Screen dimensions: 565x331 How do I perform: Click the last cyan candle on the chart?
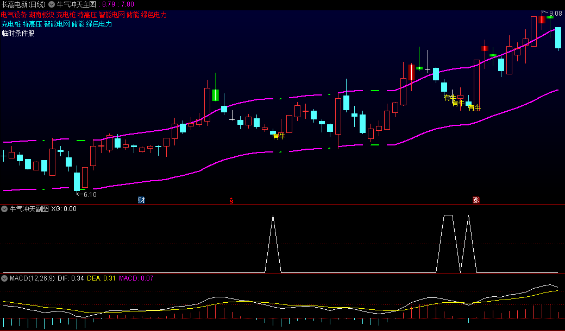pyautogui.click(x=558, y=38)
